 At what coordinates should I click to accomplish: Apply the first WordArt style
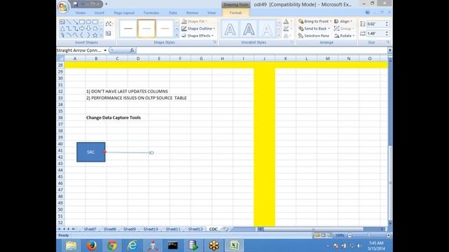[230, 29]
